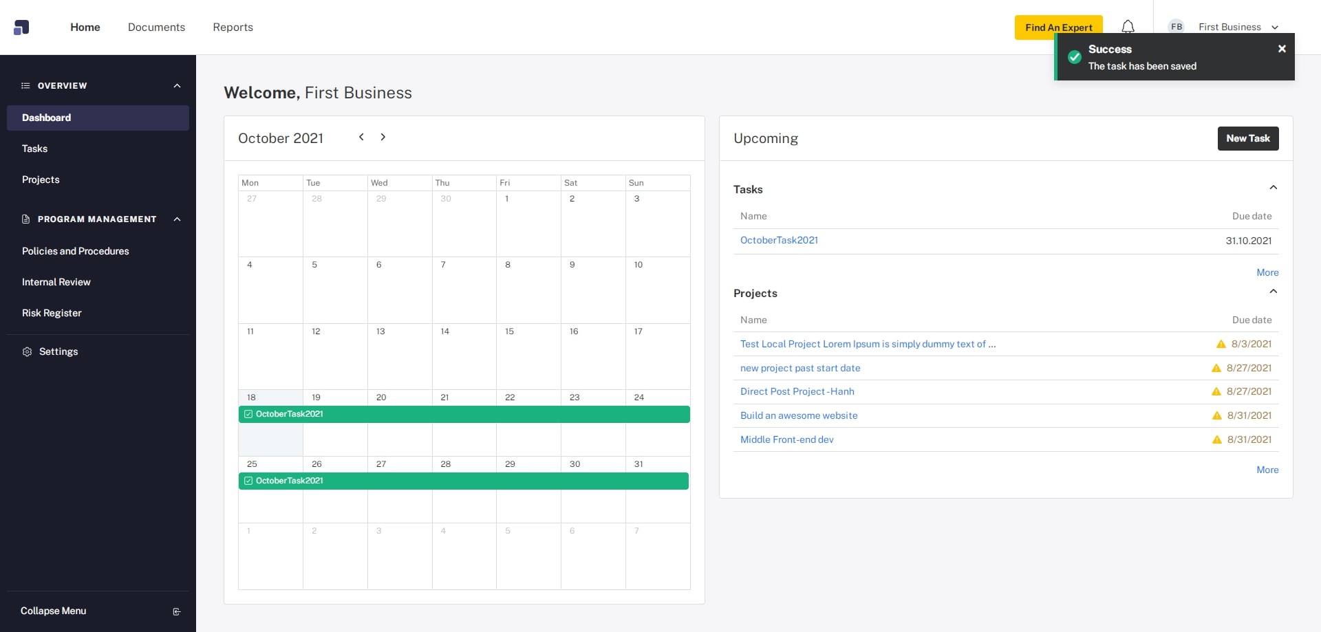The width and height of the screenshot is (1321, 632).
Task: Click warning icon beside Build an awesome website
Action: tap(1216, 415)
